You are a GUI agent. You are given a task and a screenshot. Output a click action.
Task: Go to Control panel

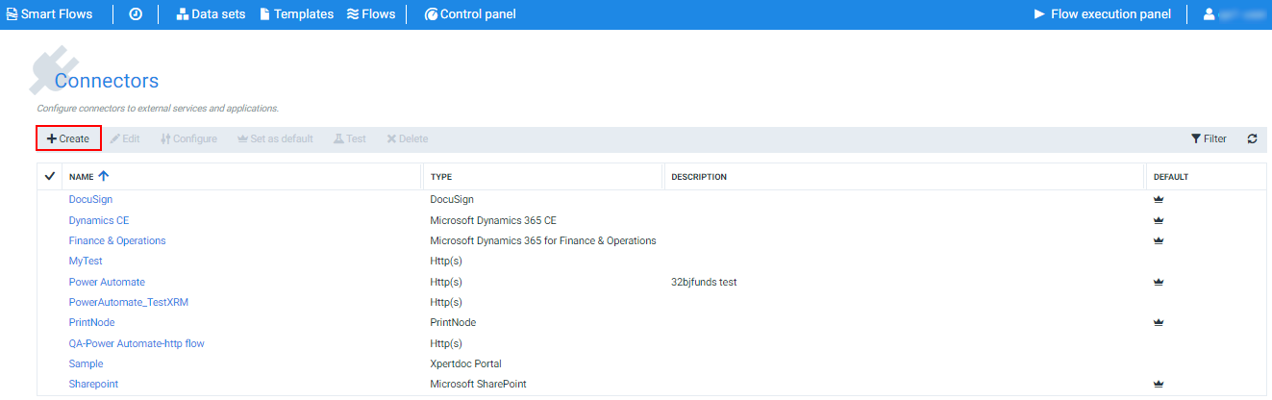pyautogui.click(x=470, y=14)
